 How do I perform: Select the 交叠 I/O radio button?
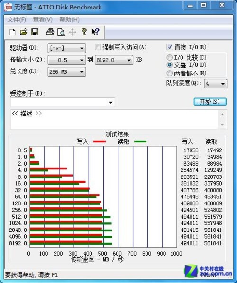click(170, 65)
